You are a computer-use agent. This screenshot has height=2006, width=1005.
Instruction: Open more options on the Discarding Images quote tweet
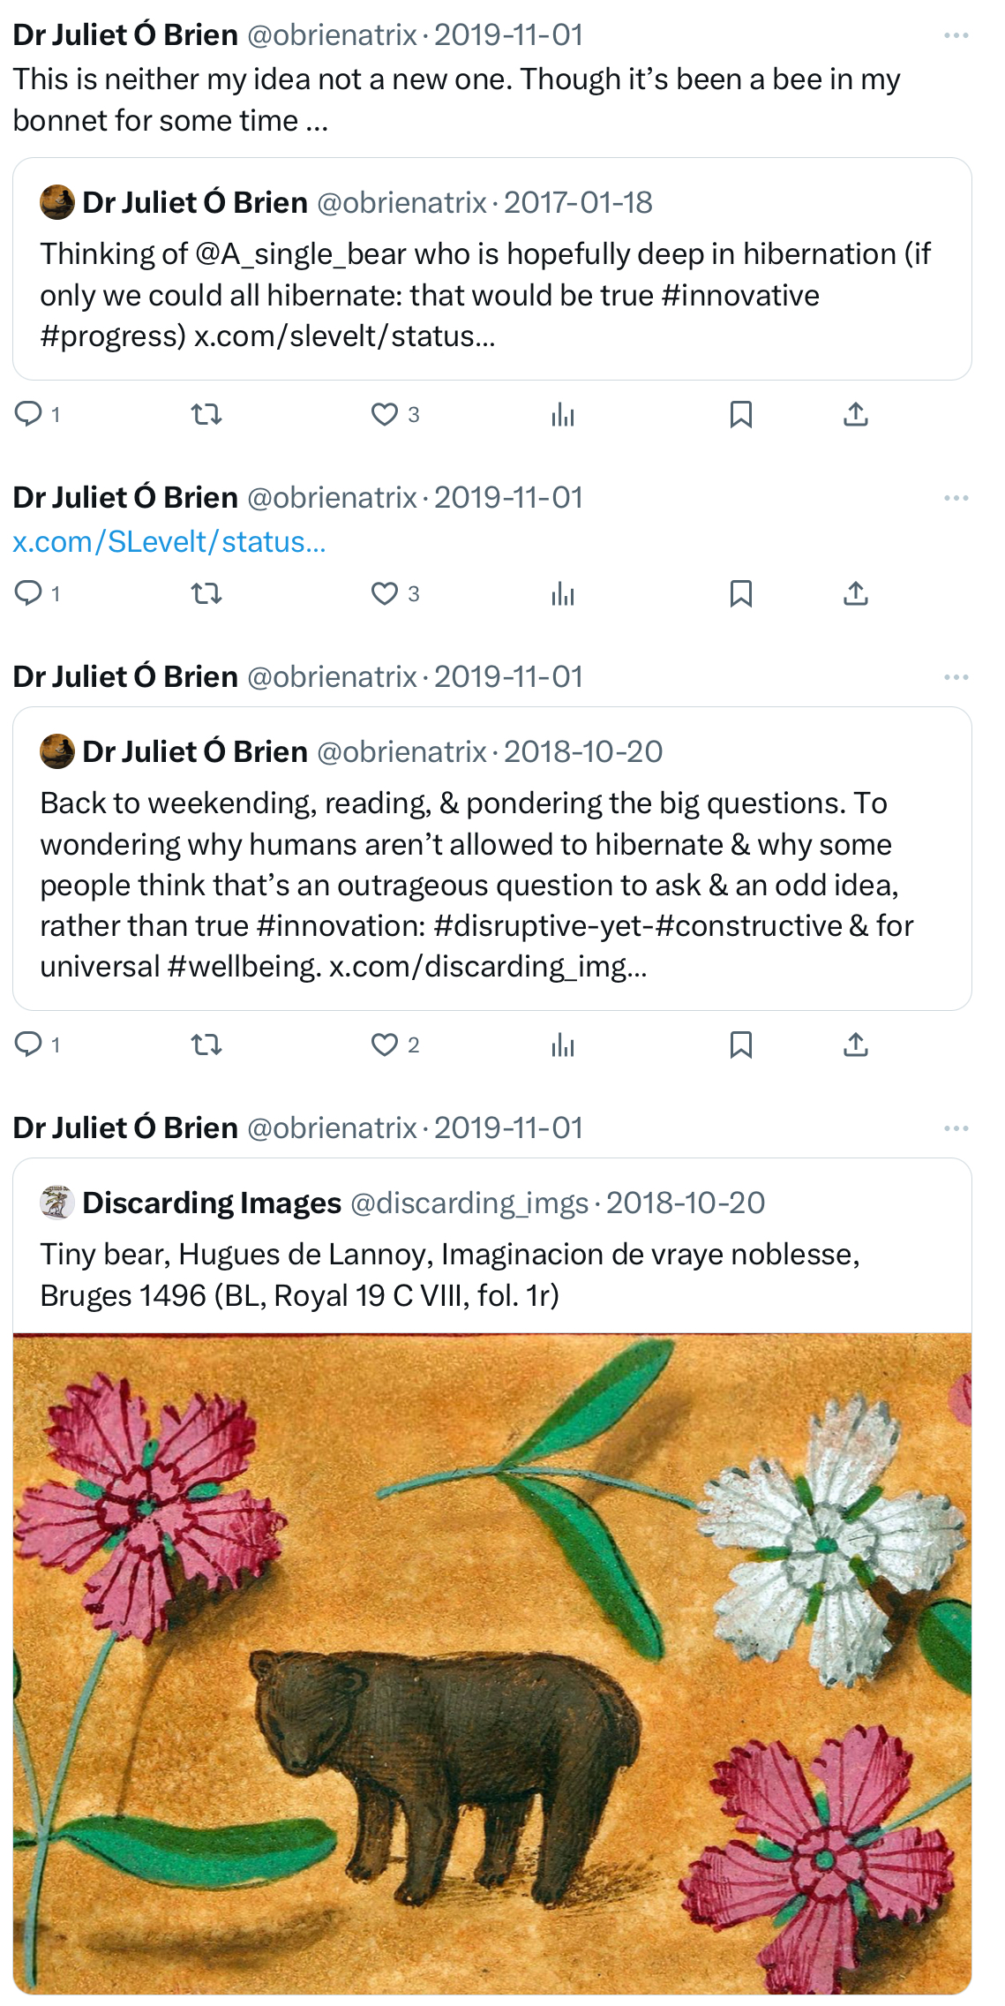tap(956, 1128)
